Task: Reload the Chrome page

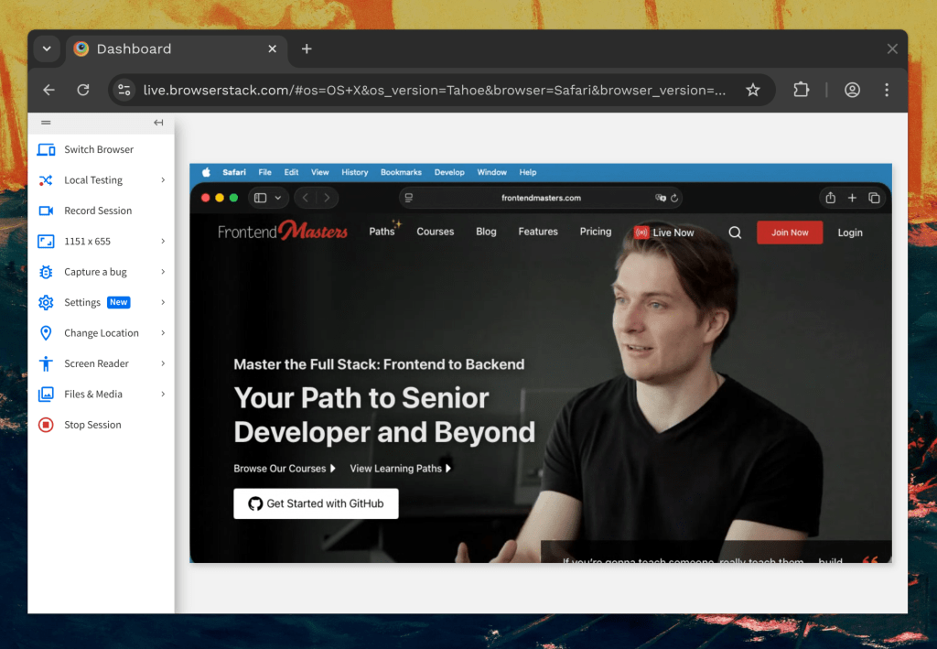Action: point(83,90)
